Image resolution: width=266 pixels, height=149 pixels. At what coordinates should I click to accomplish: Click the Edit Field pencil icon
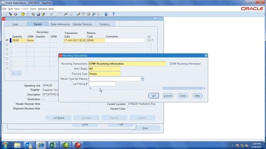[x=78, y=14]
